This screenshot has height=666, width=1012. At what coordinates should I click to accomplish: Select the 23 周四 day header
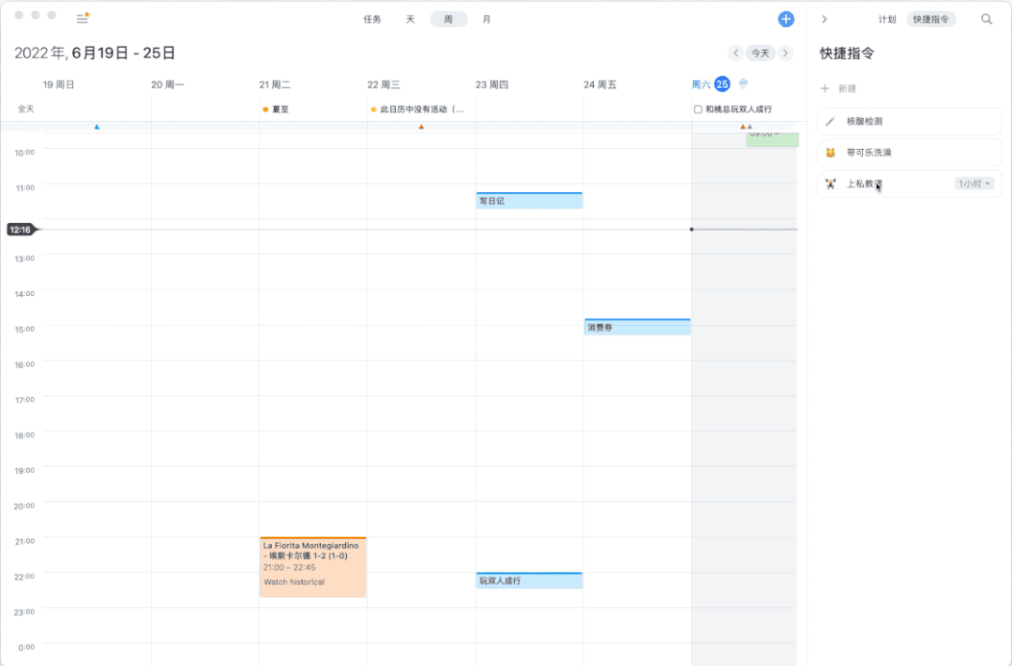(x=491, y=84)
